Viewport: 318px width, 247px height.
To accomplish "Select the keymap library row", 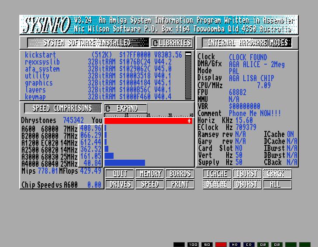I will pos(98,96).
